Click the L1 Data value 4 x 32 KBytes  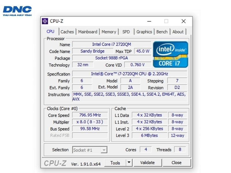(150, 115)
